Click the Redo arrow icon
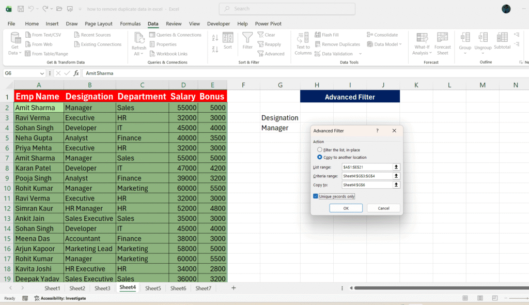 45,9
